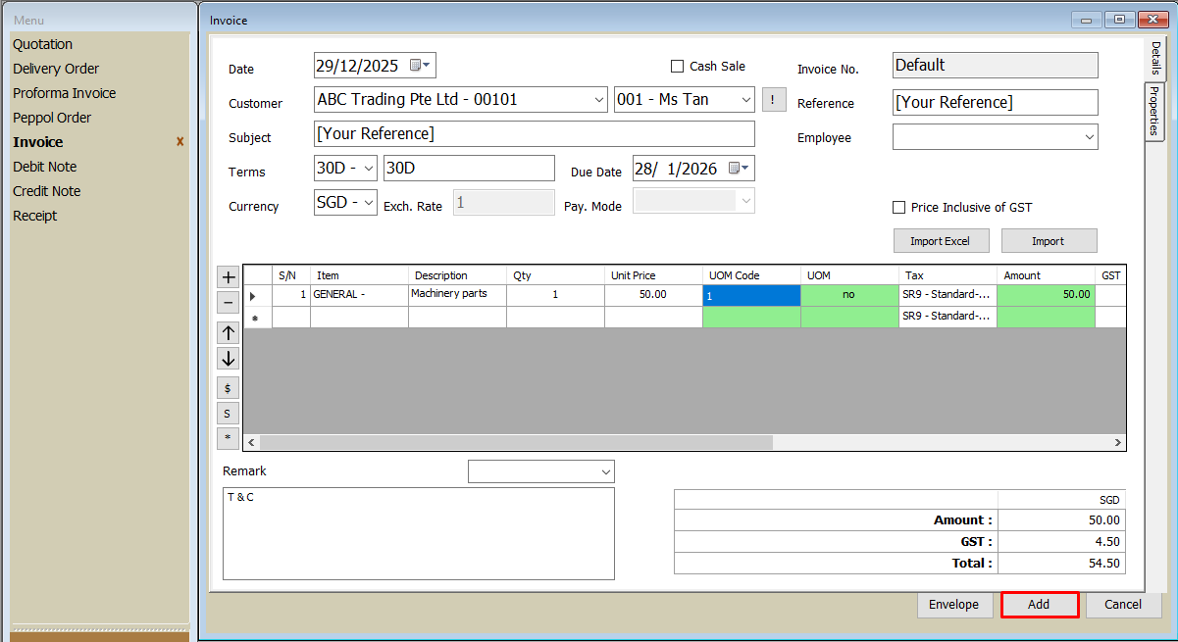
Task: Click the dollar sign icon beside grid
Action: coord(229,388)
